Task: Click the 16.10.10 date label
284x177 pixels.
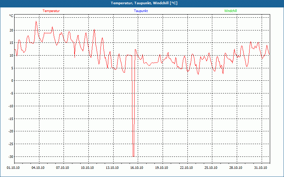Action: point(137,168)
